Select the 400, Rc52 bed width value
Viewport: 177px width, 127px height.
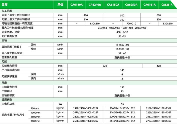[x=122, y=32]
